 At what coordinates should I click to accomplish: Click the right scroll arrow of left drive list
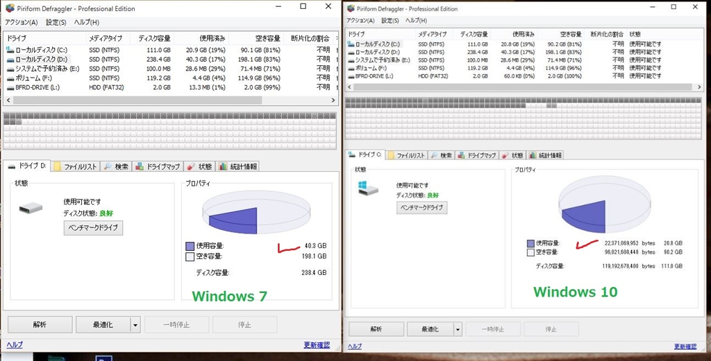click(333, 100)
